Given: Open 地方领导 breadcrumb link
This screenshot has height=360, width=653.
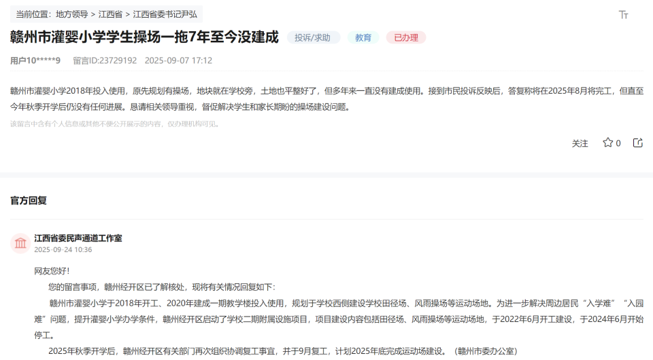Looking at the screenshot, I should 71,14.
